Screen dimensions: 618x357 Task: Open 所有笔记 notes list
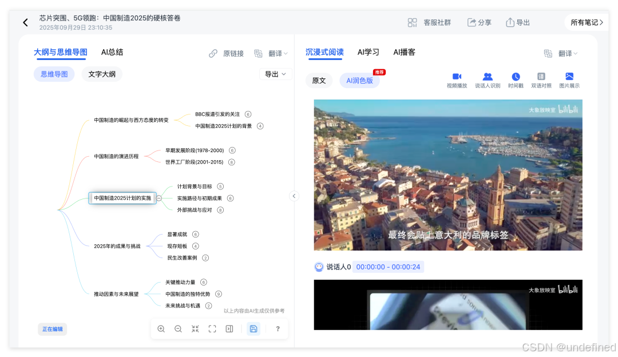coord(587,22)
